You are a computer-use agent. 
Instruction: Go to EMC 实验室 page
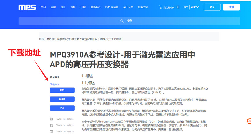[x=112, y=7]
